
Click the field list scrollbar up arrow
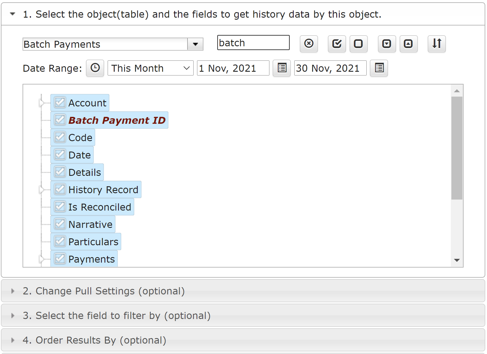pyautogui.click(x=457, y=91)
